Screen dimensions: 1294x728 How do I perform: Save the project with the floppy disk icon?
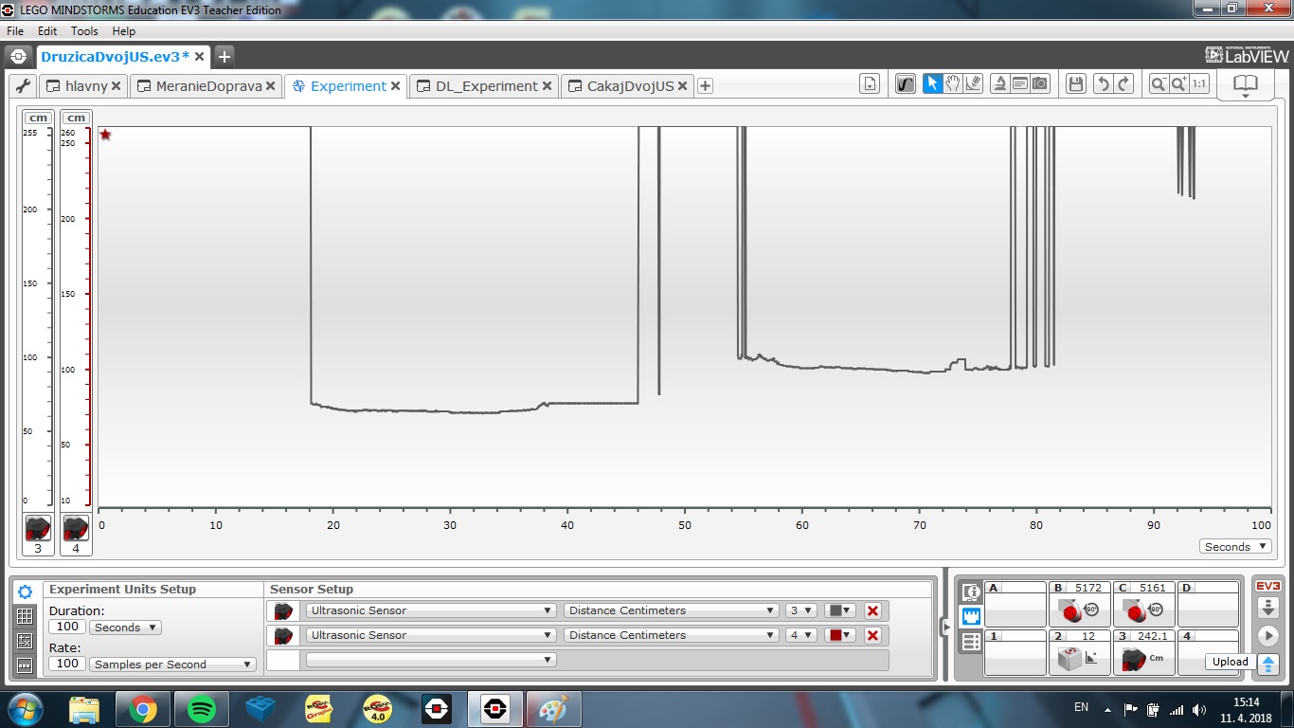click(x=1076, y=84)
